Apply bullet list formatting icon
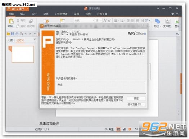 pyautogui.click(x=116, y=21)
